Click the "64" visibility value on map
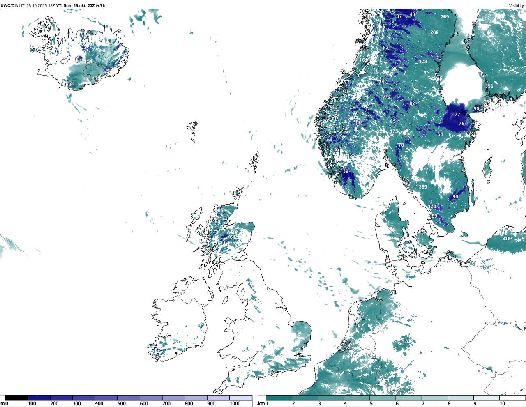This screenshot has height=407, width=526. click(x=440, y=134)
